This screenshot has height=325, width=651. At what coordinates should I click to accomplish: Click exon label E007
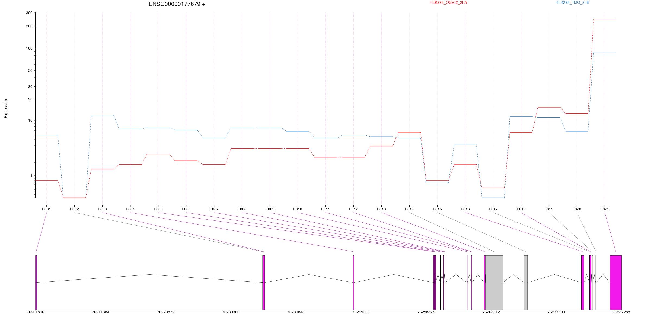pyautogui.click(x=214, y=209)
